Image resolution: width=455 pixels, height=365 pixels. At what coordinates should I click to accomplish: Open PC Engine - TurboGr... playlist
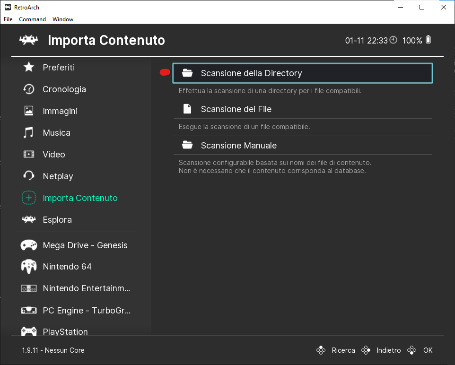click(87, 311)
